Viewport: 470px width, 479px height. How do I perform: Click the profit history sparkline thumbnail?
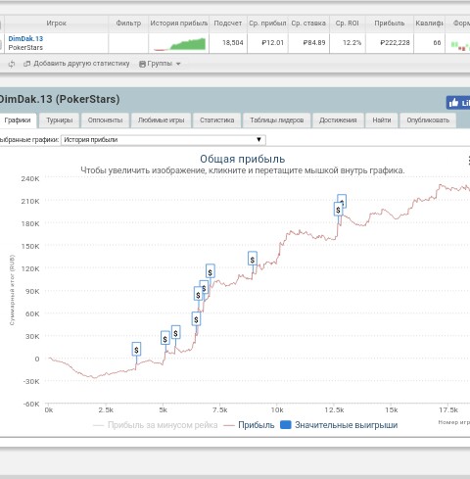(x=180, y=44)
